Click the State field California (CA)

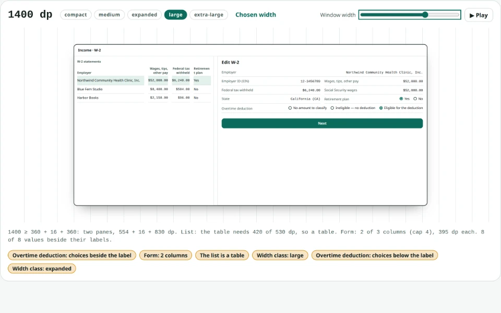tap(271, 99)
